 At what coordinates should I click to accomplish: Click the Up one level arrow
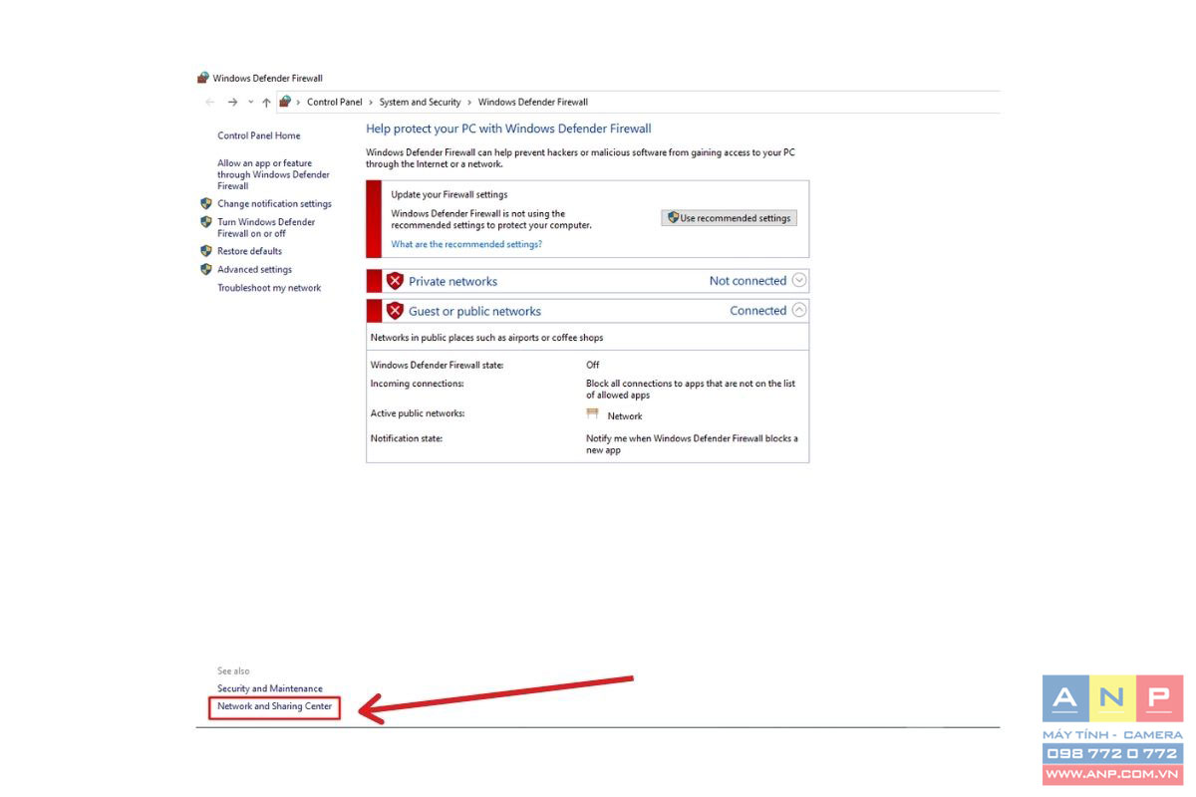(x=266, y=102)
